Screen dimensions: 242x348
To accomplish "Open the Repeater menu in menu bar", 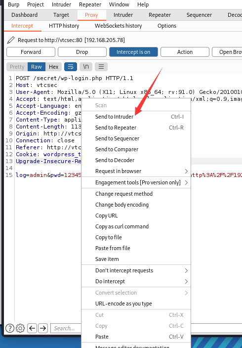I will [90, 4].
